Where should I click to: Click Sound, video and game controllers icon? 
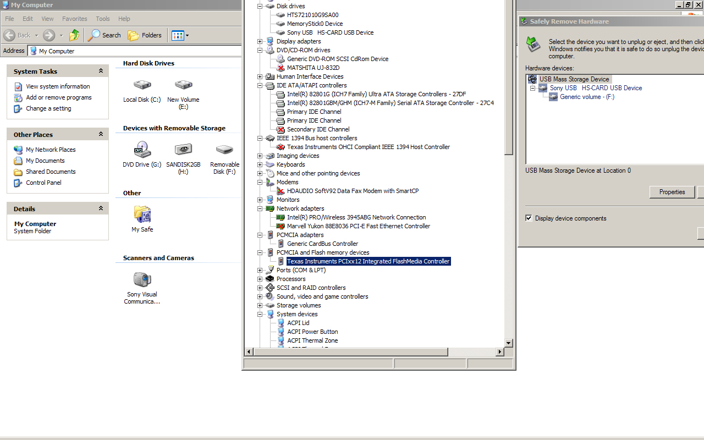pos(270,296)
